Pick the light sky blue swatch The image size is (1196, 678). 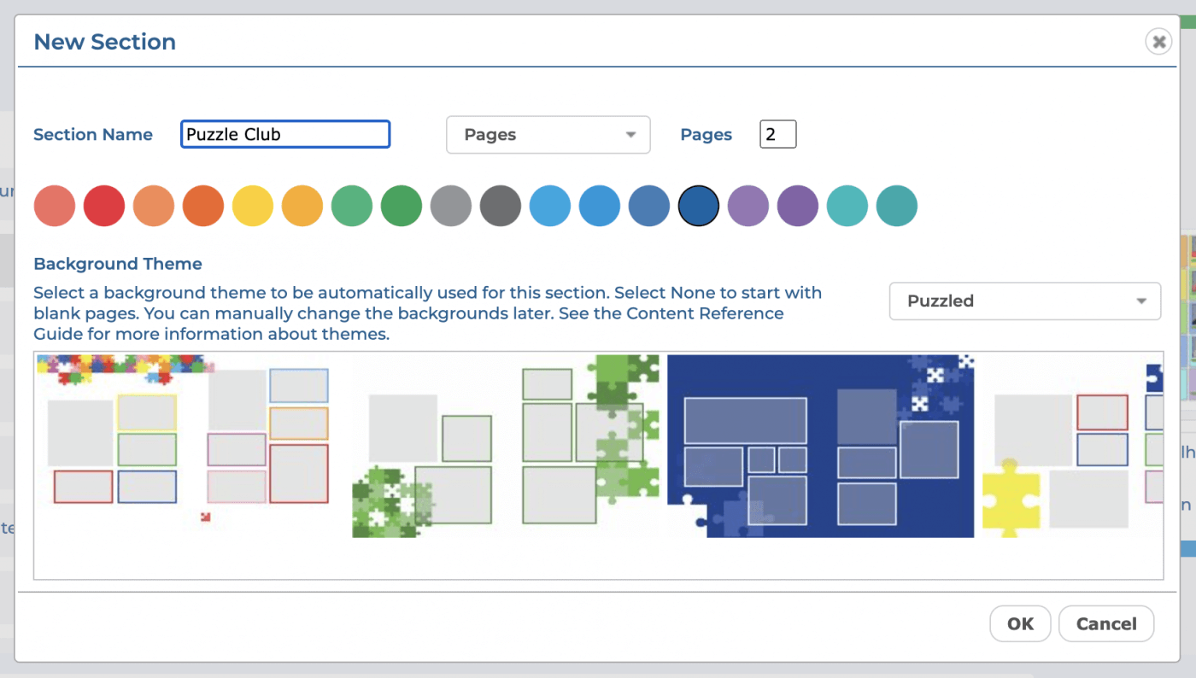coord(550,206)
